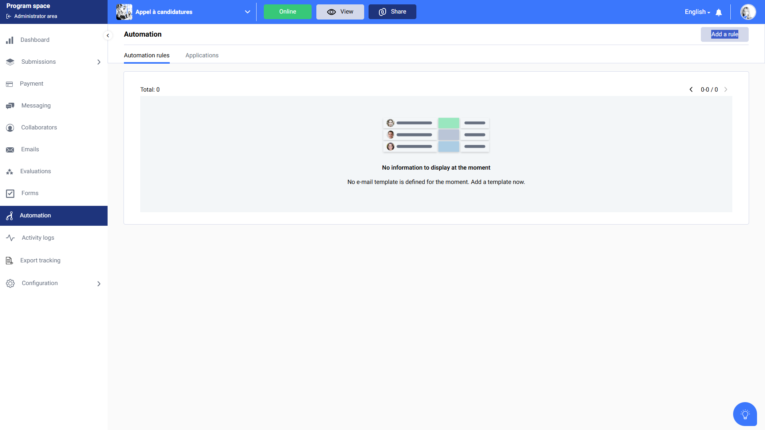The width and height of the screenshot is (765, 430).
Task: Open the Appel à candidatures program dropdown
Action: coord(247,12)
